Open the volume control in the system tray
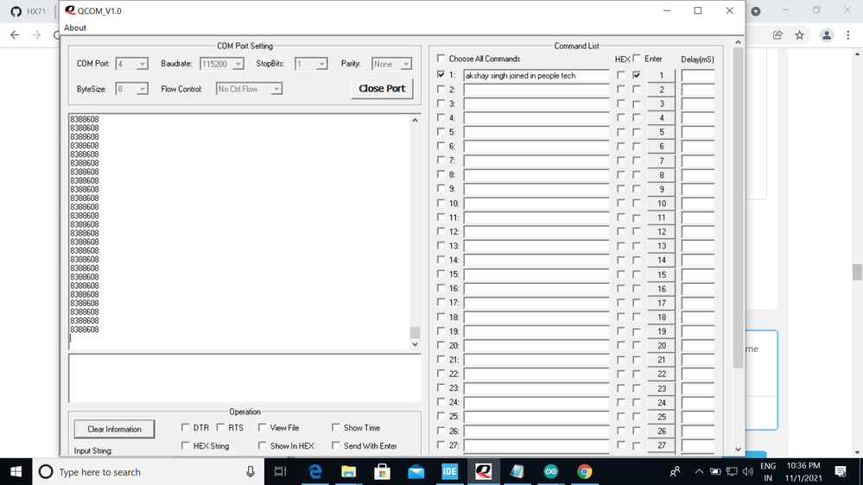Viewport: 863px width, 485px height. [x=747, y=472]
